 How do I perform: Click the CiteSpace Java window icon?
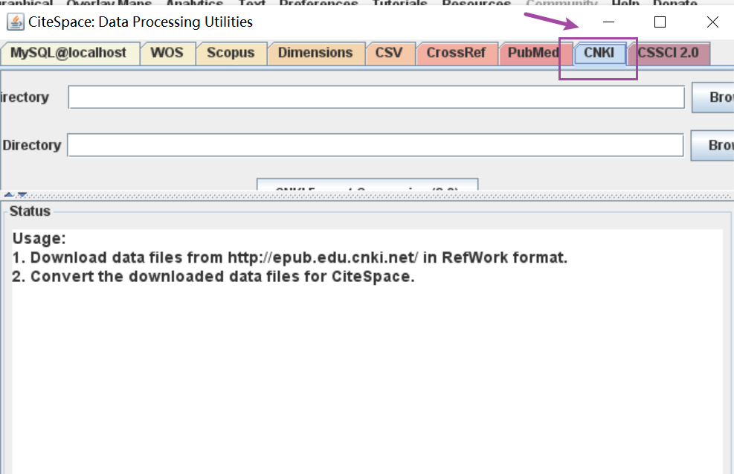pos(15,22)
